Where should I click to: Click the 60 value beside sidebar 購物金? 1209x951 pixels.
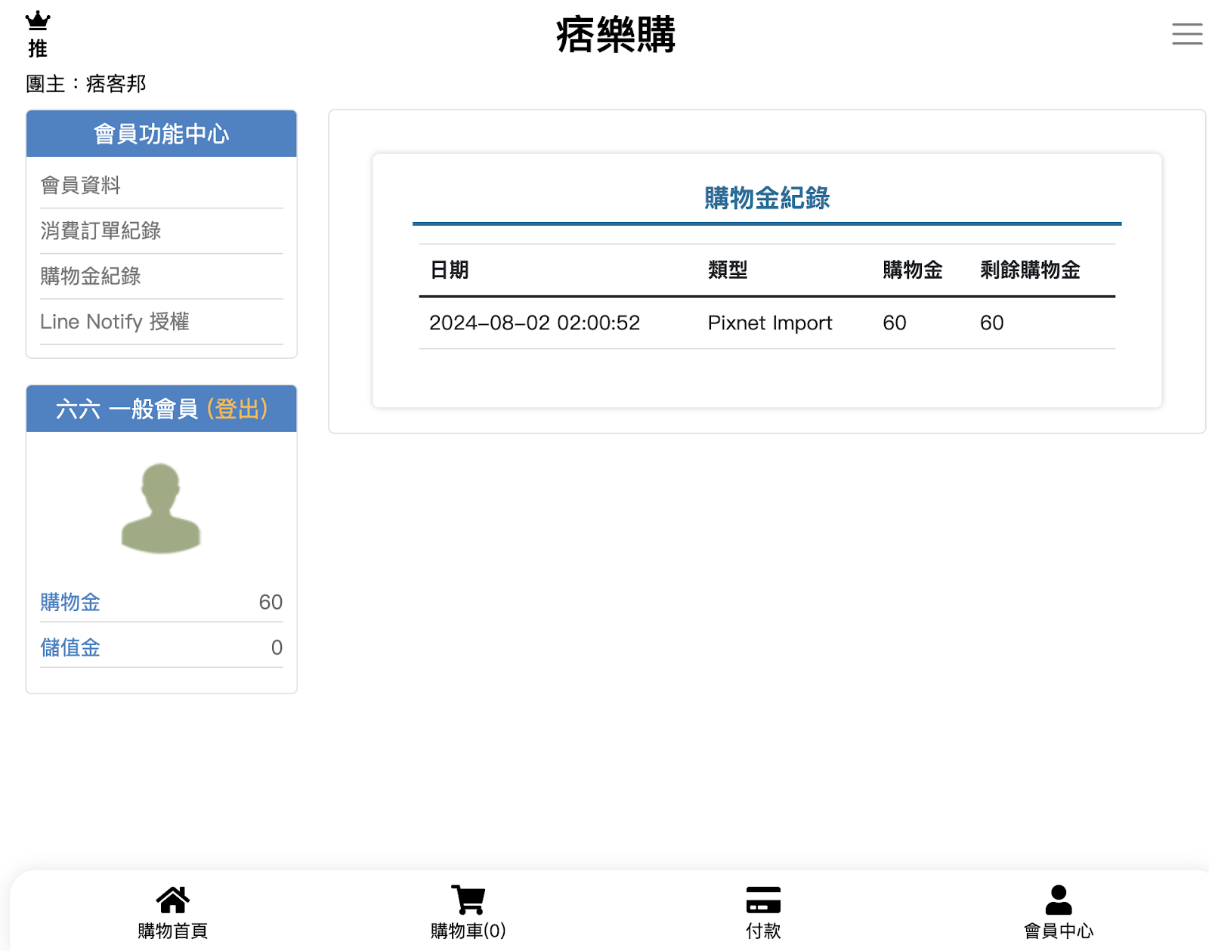[x=271, y=602]
